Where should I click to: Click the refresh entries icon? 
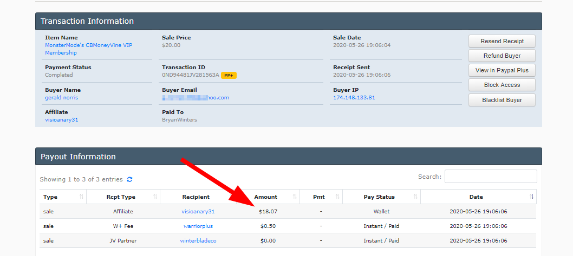click(129, 179)
